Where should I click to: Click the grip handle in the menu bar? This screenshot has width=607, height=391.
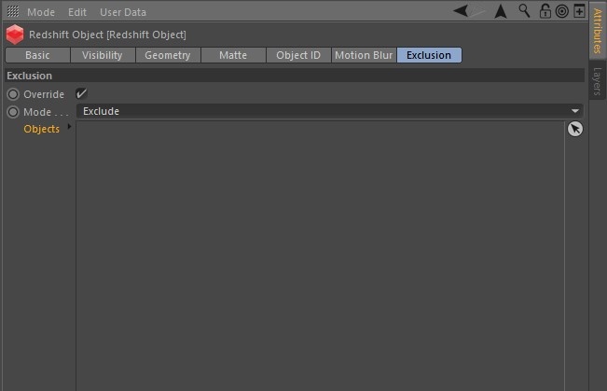(x=13, y=12)
